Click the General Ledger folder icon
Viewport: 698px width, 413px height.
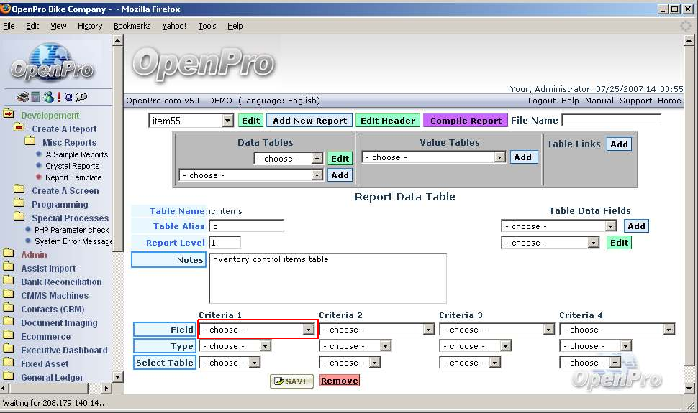pos(9,377)
